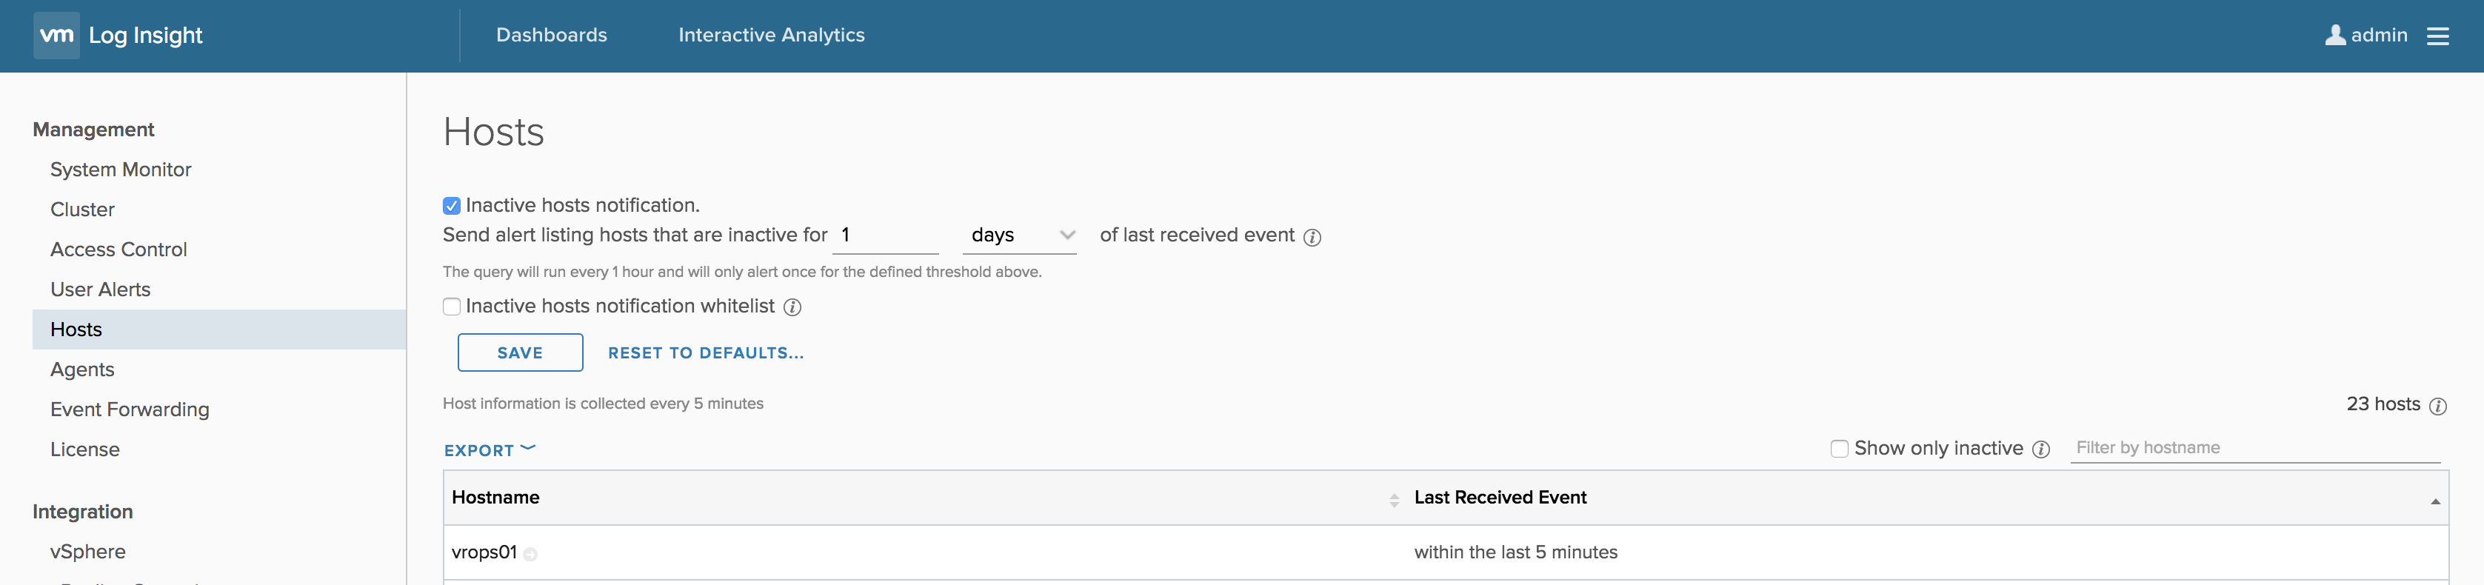Click info icon beside 23 hosts count

[x=2438, y=406]
